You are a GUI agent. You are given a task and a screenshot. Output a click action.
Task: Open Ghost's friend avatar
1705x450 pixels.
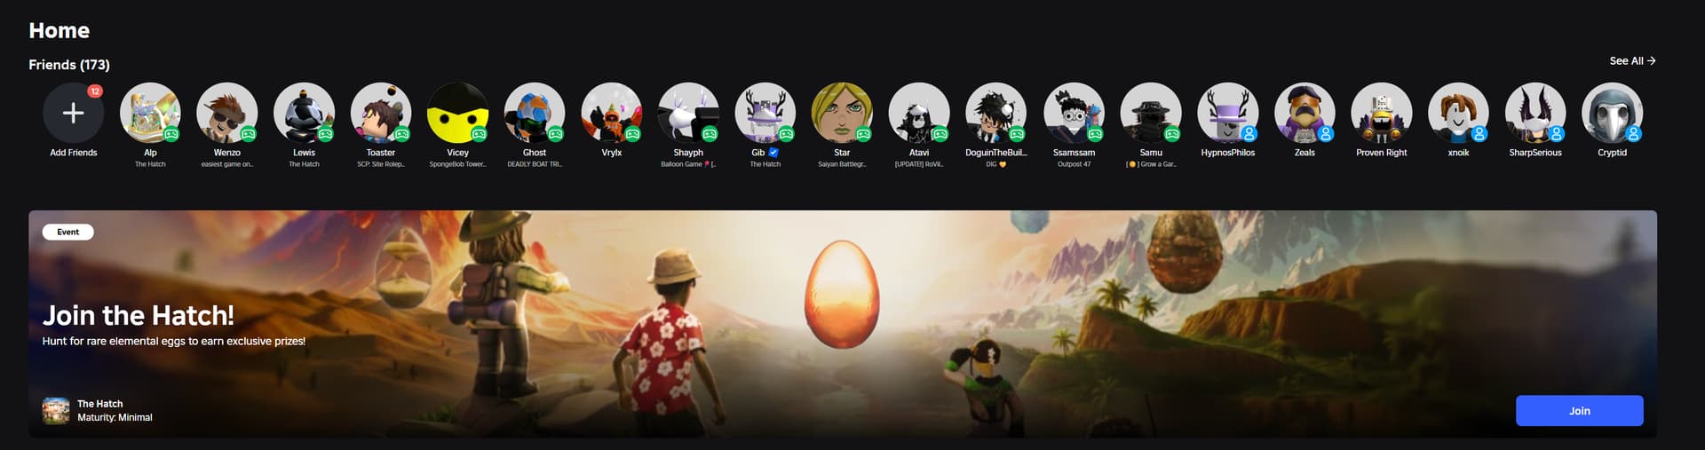pos(535,113)
